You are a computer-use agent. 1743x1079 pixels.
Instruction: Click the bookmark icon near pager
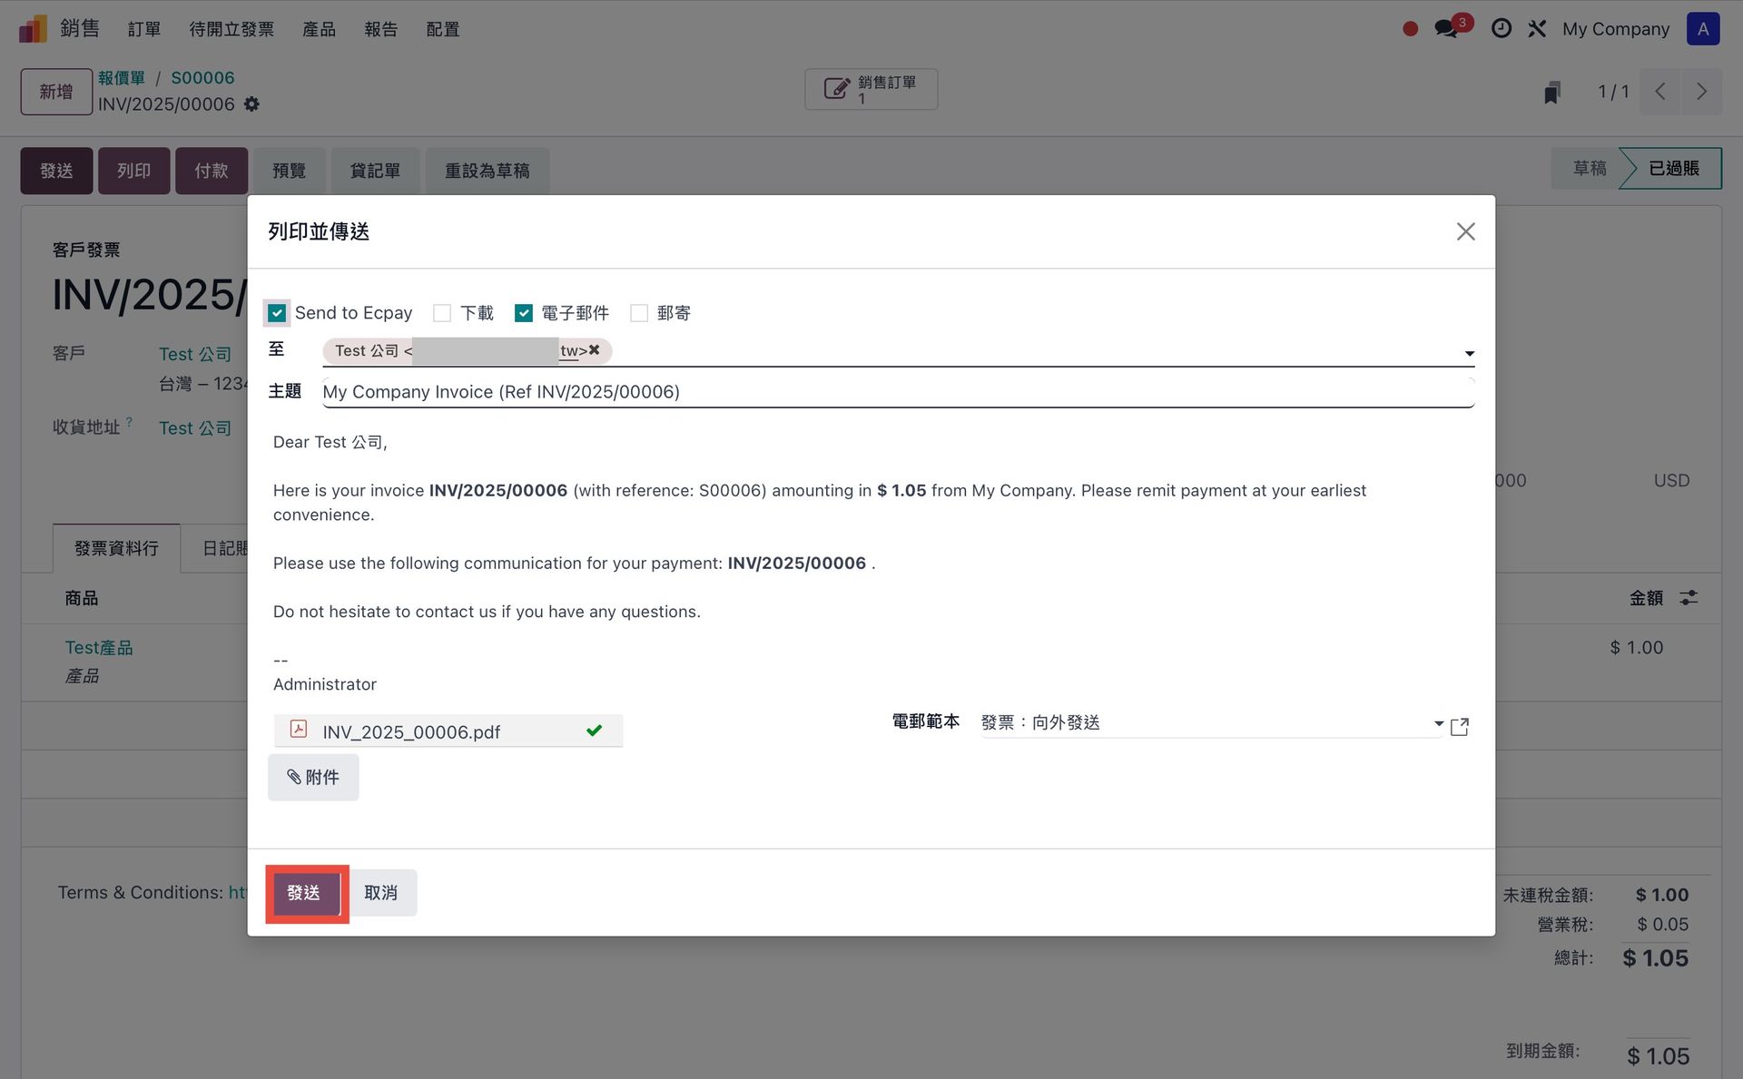point(1552,92)
